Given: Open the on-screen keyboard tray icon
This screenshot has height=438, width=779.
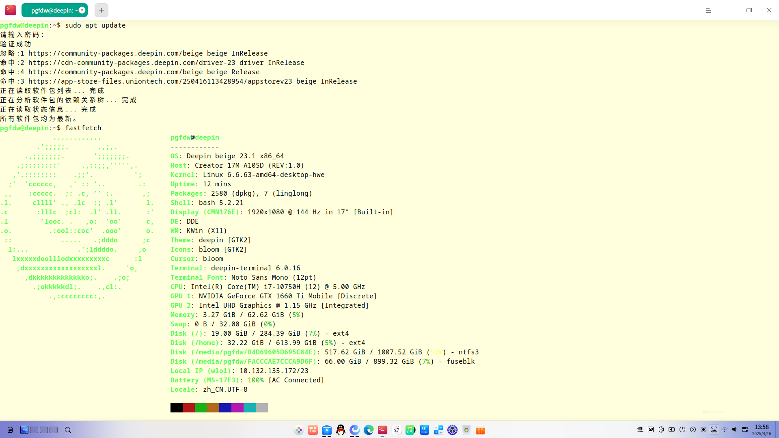Looking at the screenshot, I should click(x=651, y=429).
